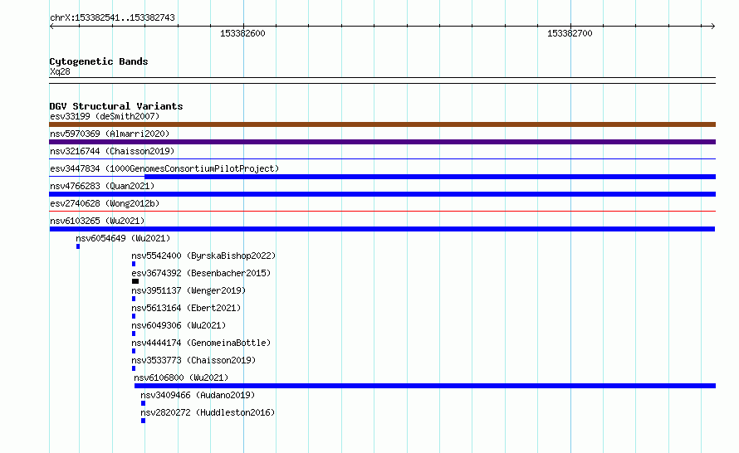Click the DGV Structural Variants track title

[116, 106]
